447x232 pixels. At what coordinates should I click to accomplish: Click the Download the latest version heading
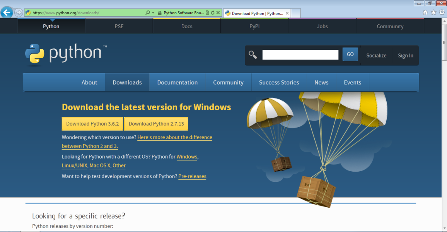pos(146,107)
